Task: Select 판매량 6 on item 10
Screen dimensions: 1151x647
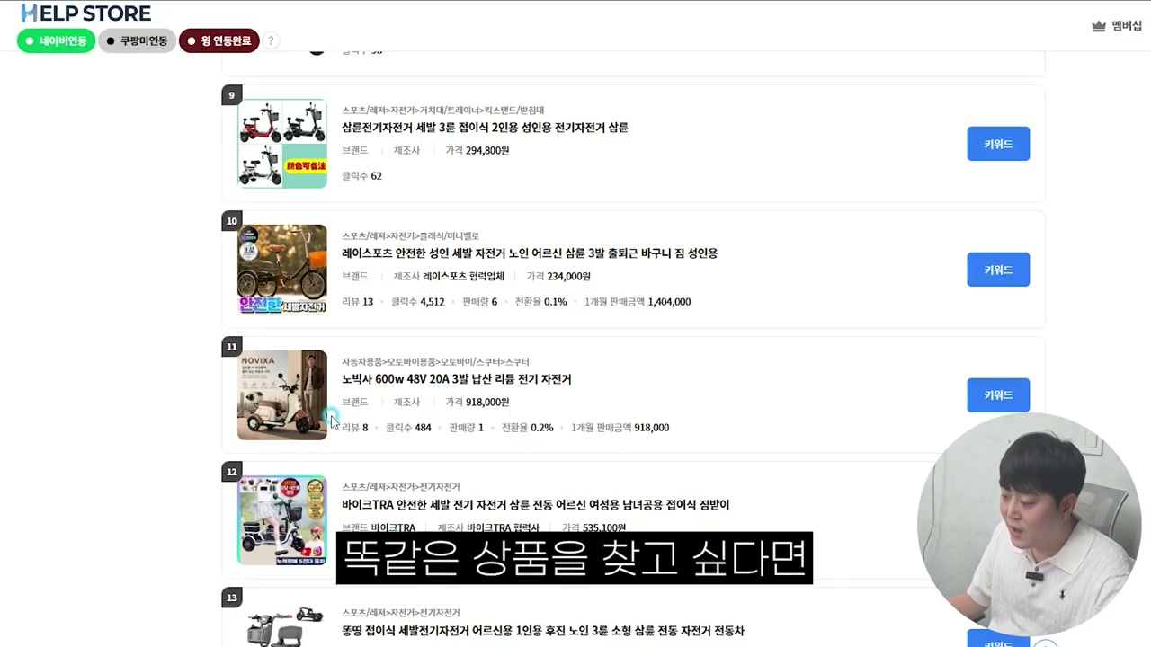Action: click(x=479, y=302)
